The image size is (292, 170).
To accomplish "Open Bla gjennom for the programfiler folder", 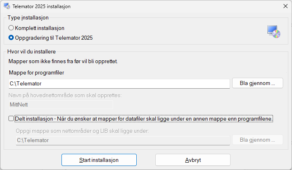I will 257,83.
